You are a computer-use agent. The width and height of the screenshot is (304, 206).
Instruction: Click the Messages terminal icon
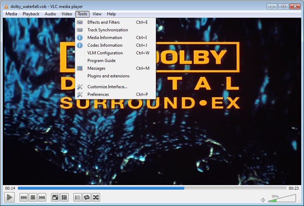[80, 68]
